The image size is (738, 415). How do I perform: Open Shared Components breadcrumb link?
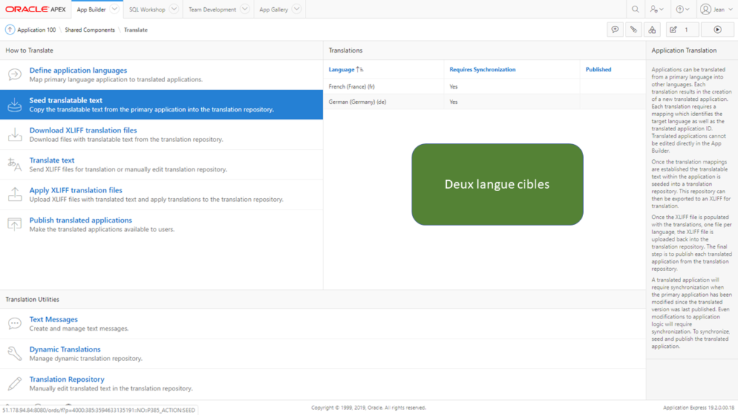[89, 30]
